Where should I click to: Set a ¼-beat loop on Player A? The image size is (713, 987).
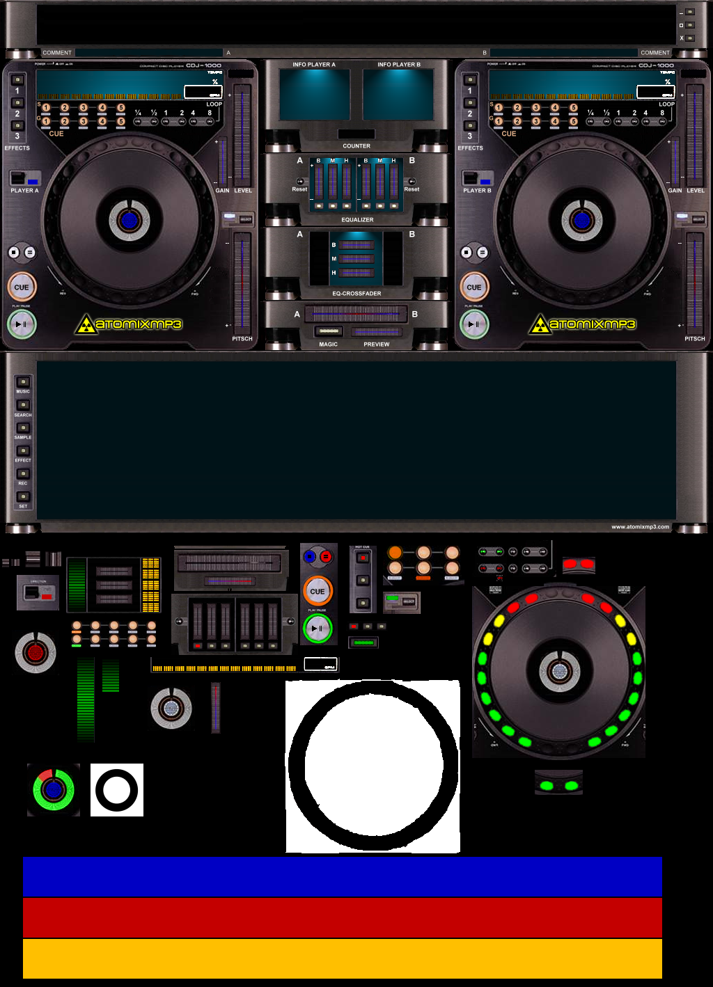(x=138, y=122)
